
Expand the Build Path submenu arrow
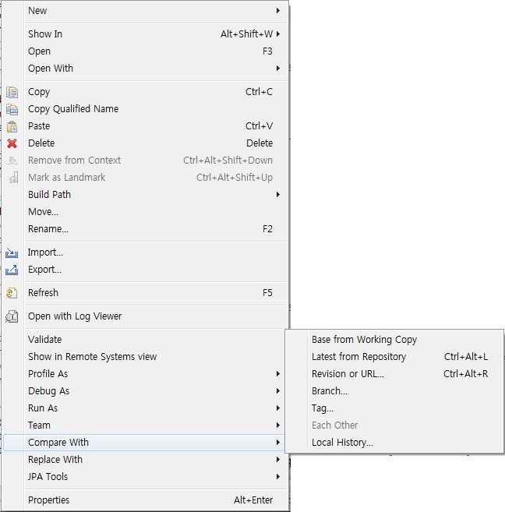point(277,195)
